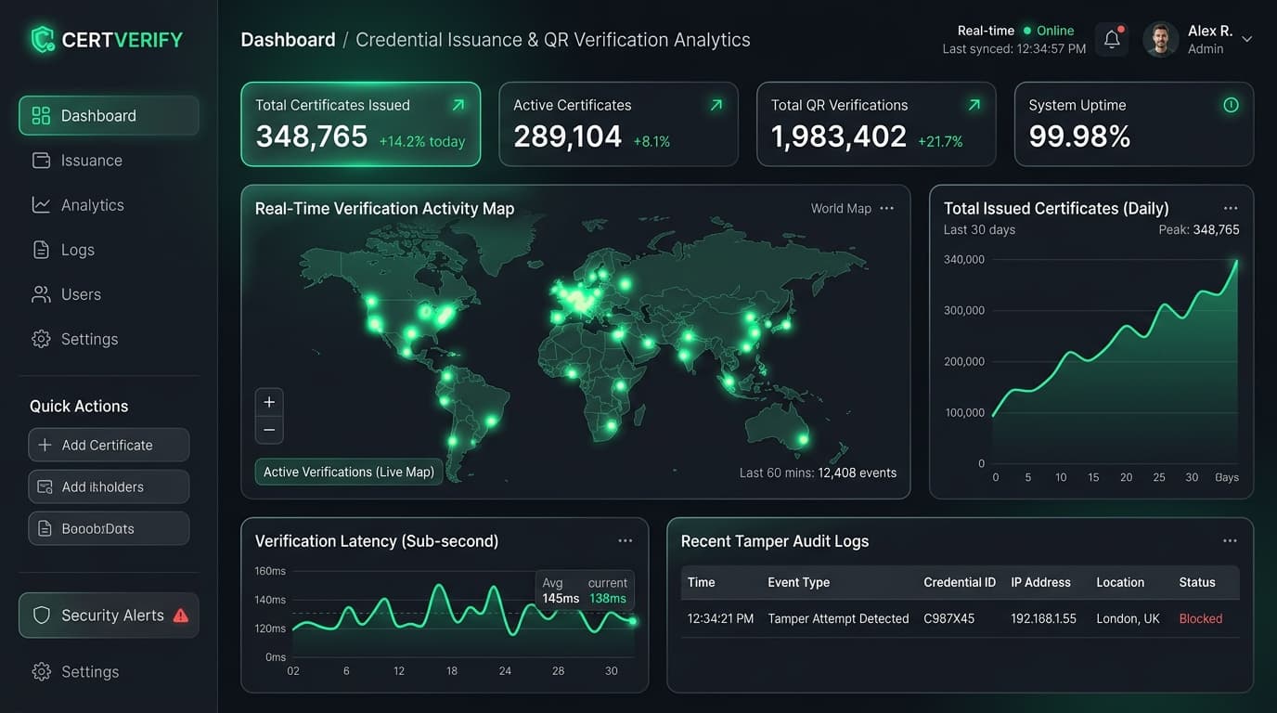Open Verification Latency three-dots menu

pos(626,540)
